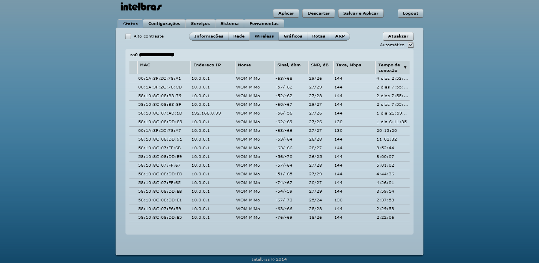Open the Status tab
The height and width of the screenshot is (263, 539).
click(130, 24)
